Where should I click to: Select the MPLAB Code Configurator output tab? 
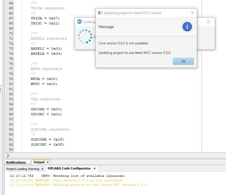click(69, 169)
